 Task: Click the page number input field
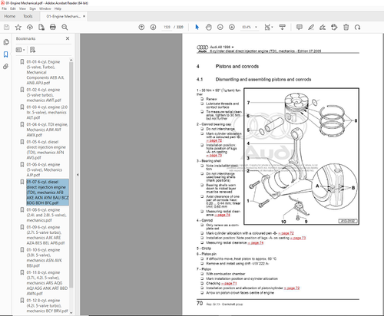167,27
